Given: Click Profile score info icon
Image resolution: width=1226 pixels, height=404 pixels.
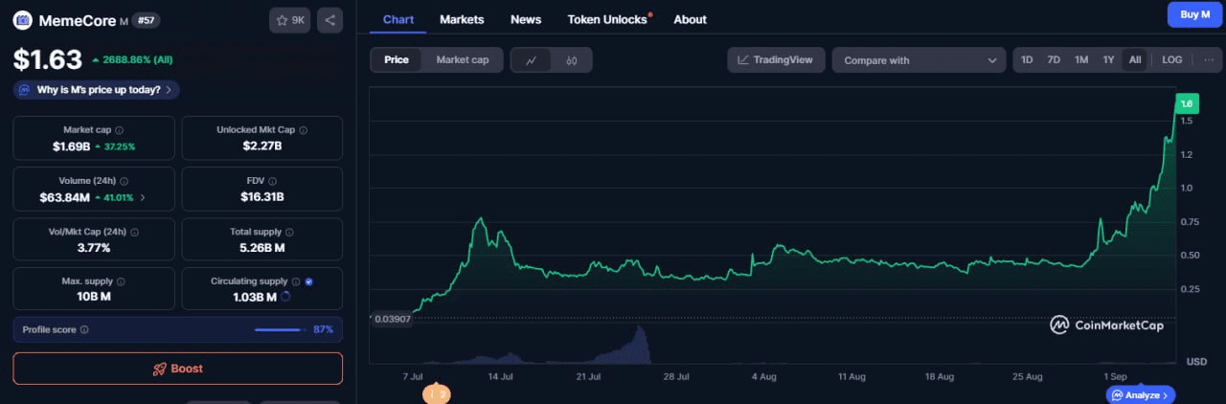Looking at the screenshot, I should pos(84,329).
